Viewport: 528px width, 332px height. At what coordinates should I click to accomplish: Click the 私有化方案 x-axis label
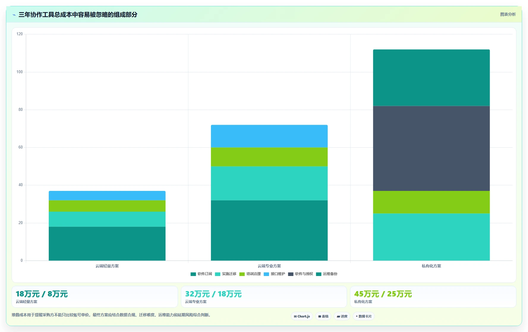pyautogui.click(x=431, y=266)
